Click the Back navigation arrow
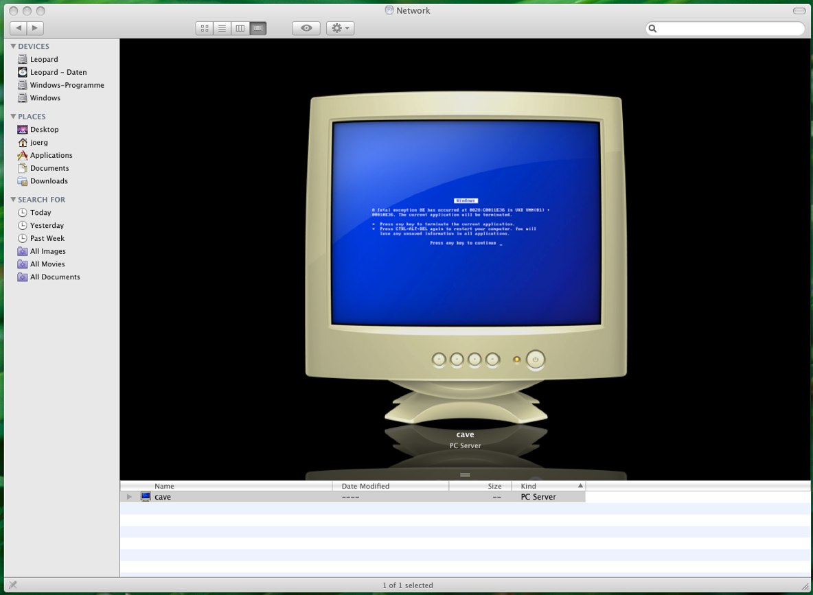813x595 pixels. [x=18, y=28]
